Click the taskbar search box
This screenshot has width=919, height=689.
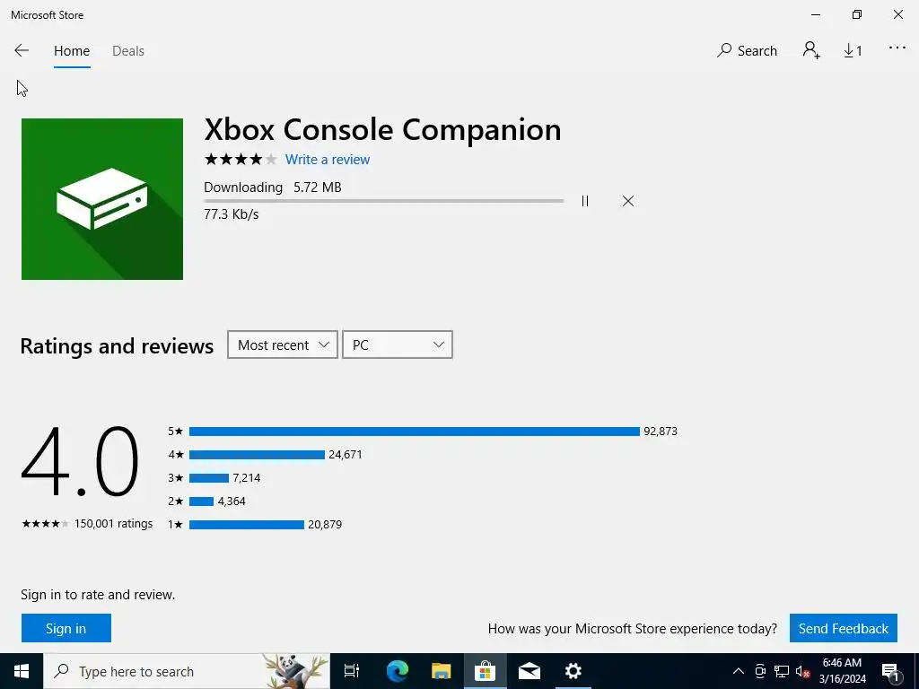coord(187,671)
